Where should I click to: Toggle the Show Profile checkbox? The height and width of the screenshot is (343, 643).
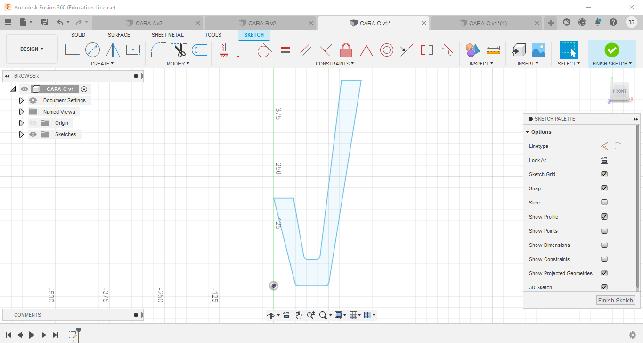[604, 217]
